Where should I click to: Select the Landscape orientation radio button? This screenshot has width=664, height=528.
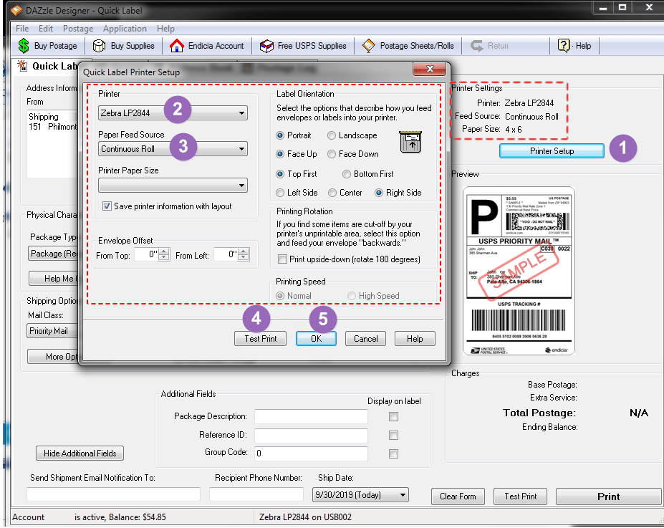pyautogui.click(x=330, y=135)
